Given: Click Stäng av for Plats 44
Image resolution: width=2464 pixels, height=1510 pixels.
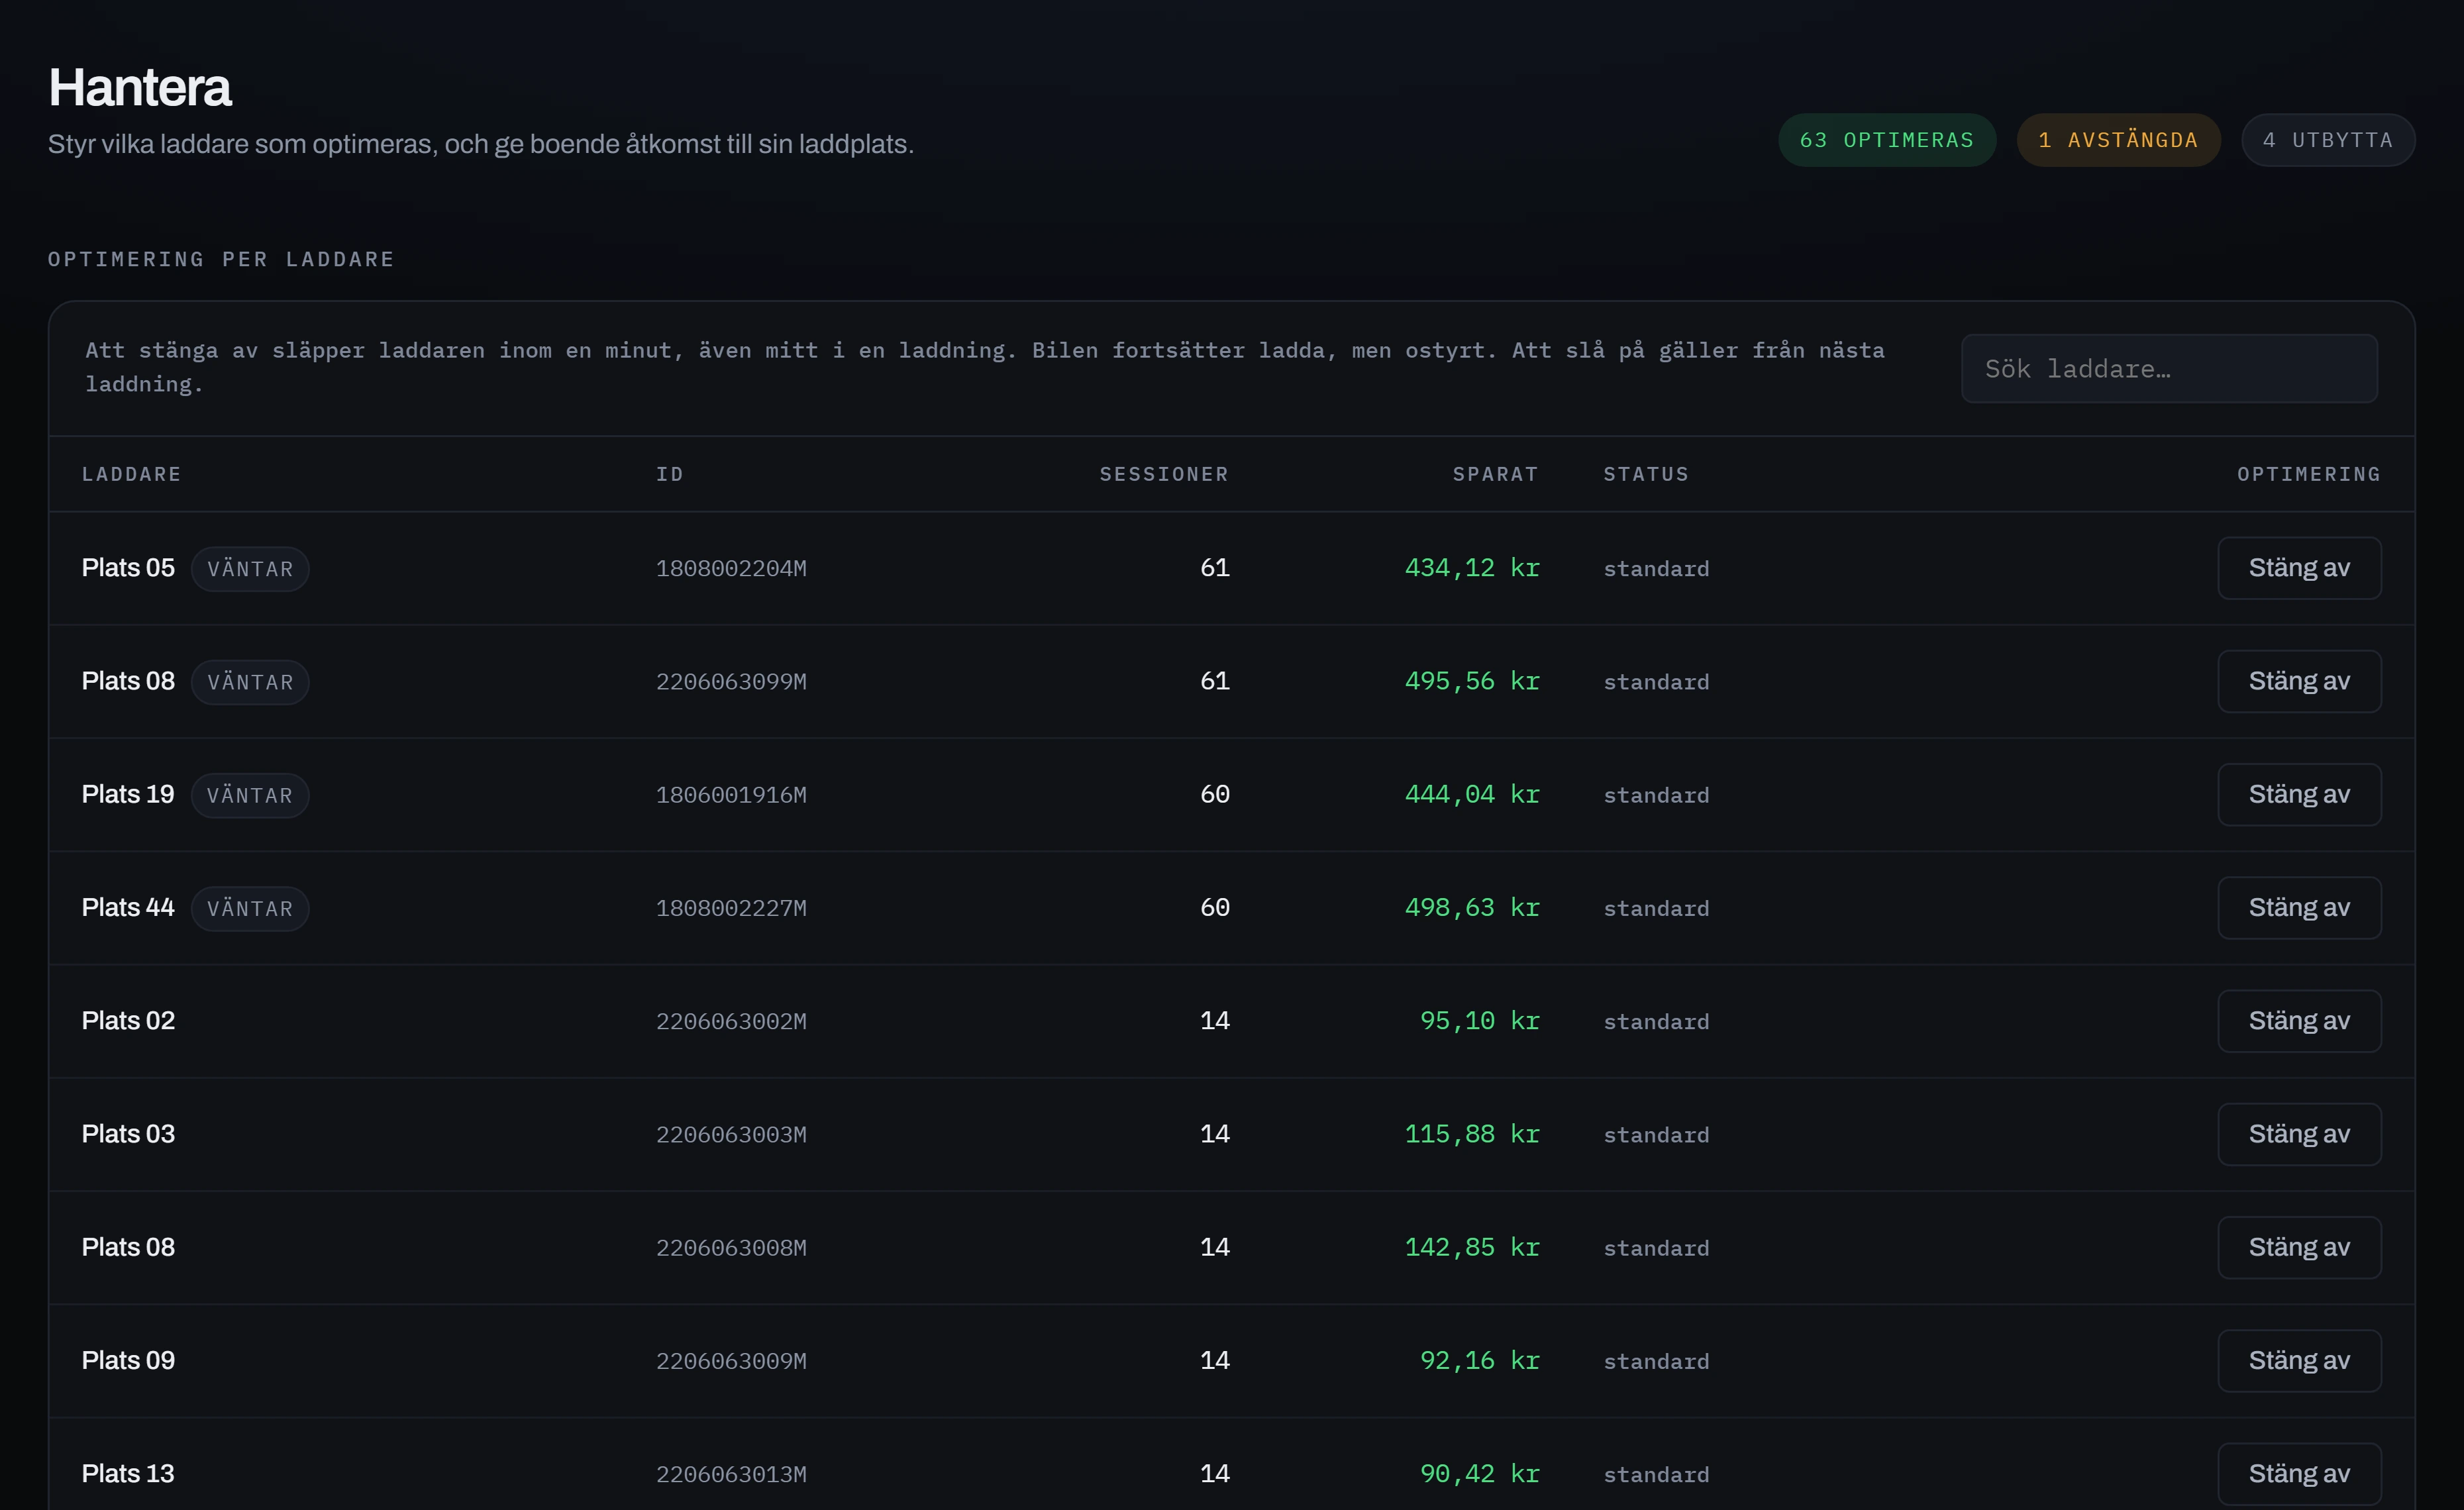Looking at the screenshot, I should coord(2299,907).
